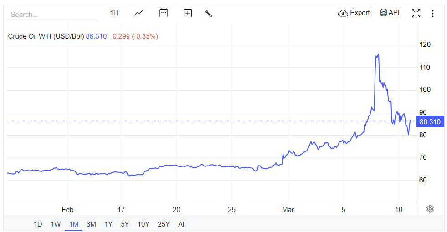Image resolution: width=447 pixels, height=232 pixels.
Task: Click the Search input field
Action: click(52, 15)
